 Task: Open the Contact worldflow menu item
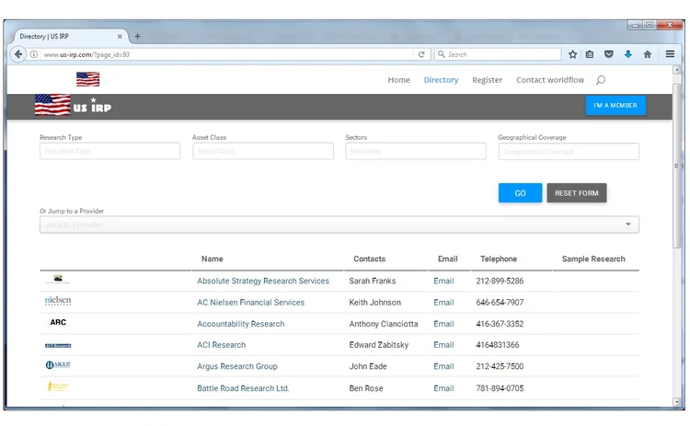click(x=550, y=80)
